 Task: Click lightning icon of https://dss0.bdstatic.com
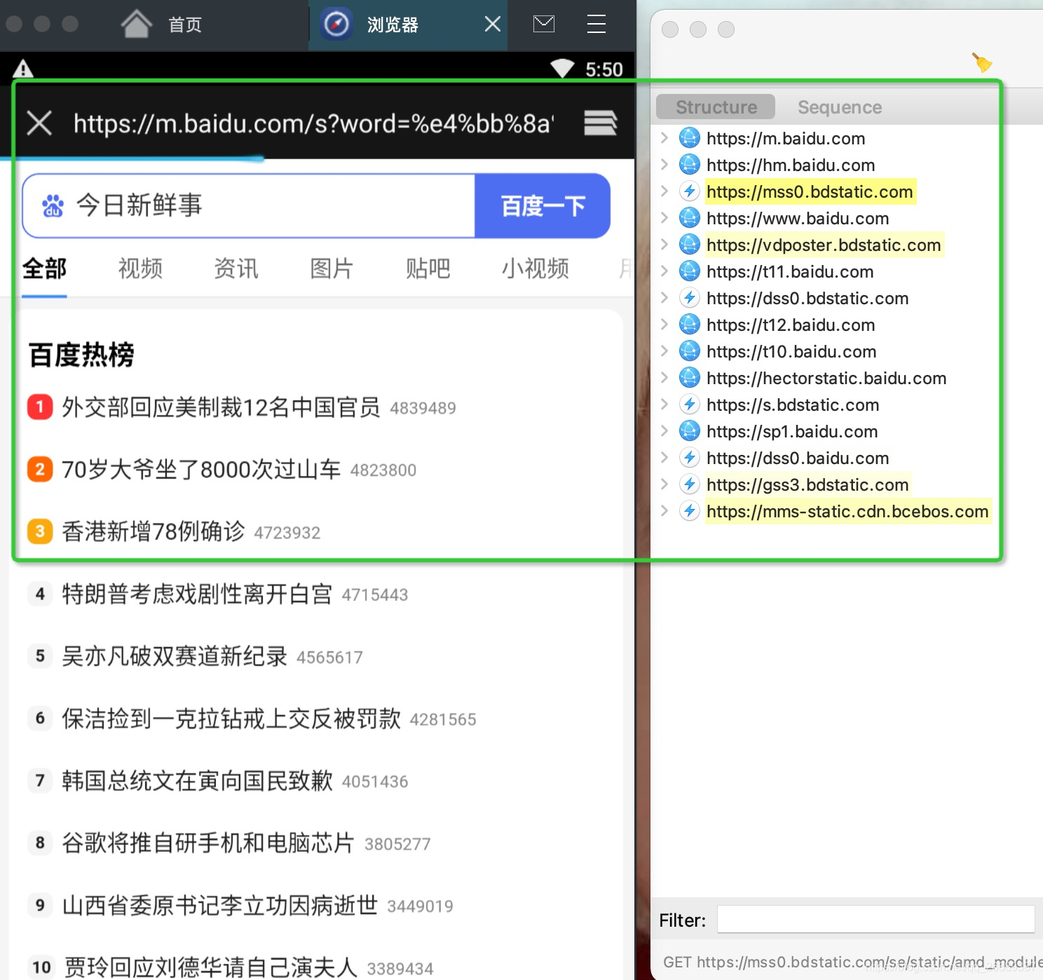[690, 298]
